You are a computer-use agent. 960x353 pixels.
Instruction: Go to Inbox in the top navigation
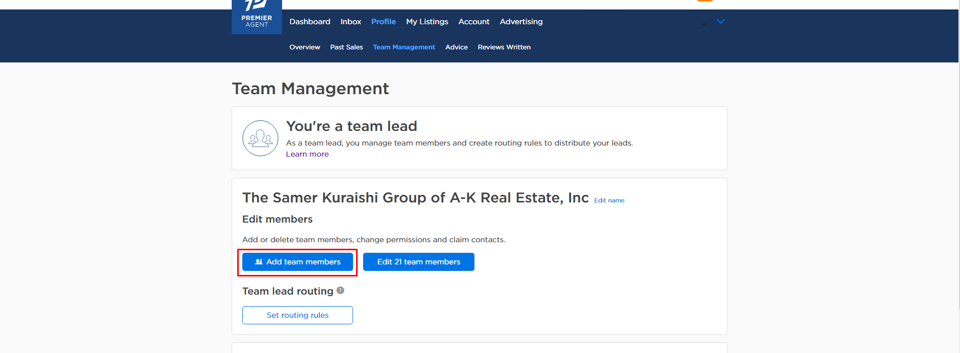pyautogui.click(x=351, y=22)
